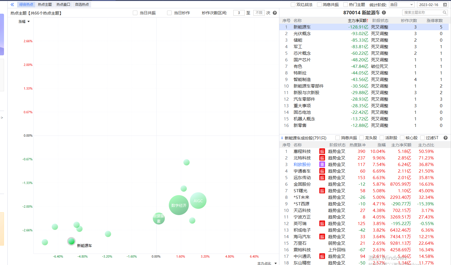Toggle 消息共振 checkbox in top bar
The height and width of the screenshot is (265, 451).
(319, 5)
